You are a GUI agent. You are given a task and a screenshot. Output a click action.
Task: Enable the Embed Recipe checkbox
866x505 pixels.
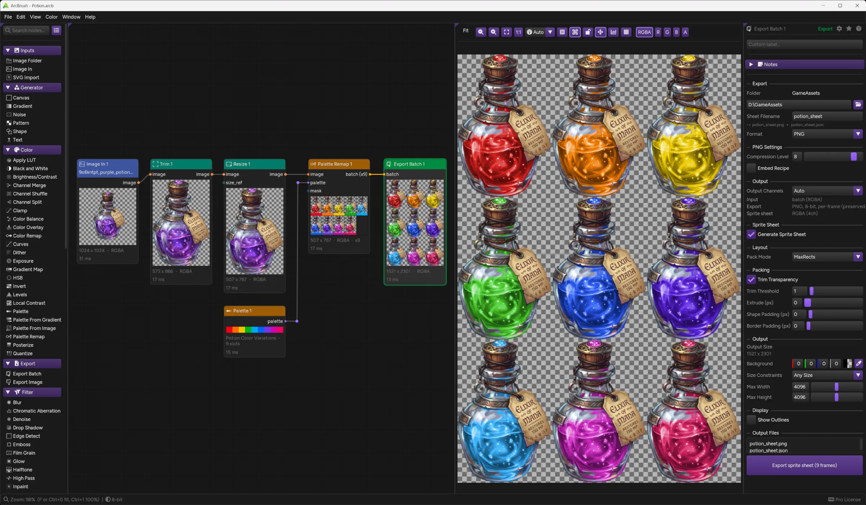tap(751, 168)
